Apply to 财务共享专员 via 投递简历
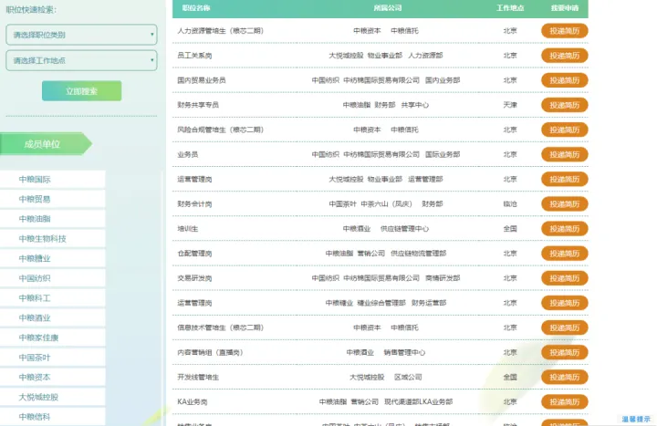 click(x=565, y=105)
